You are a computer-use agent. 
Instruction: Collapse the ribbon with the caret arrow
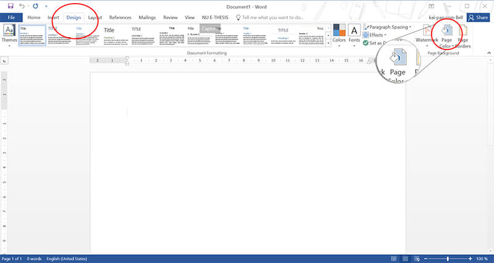pyautogui.click(x=489, y=53)
